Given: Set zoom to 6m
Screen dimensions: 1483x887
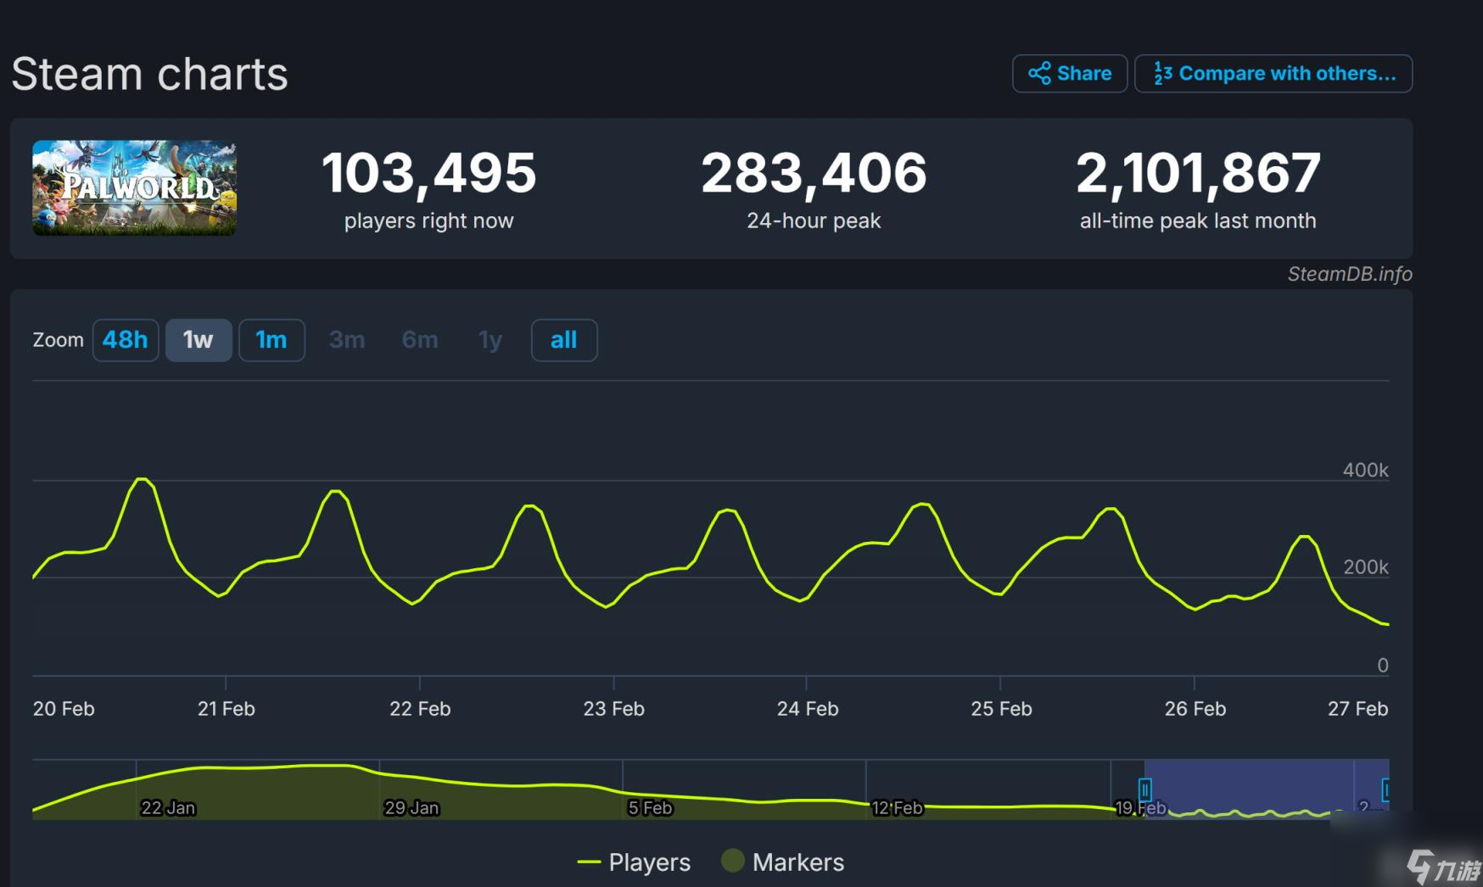Looking at the screenshot, I should 420,340.
